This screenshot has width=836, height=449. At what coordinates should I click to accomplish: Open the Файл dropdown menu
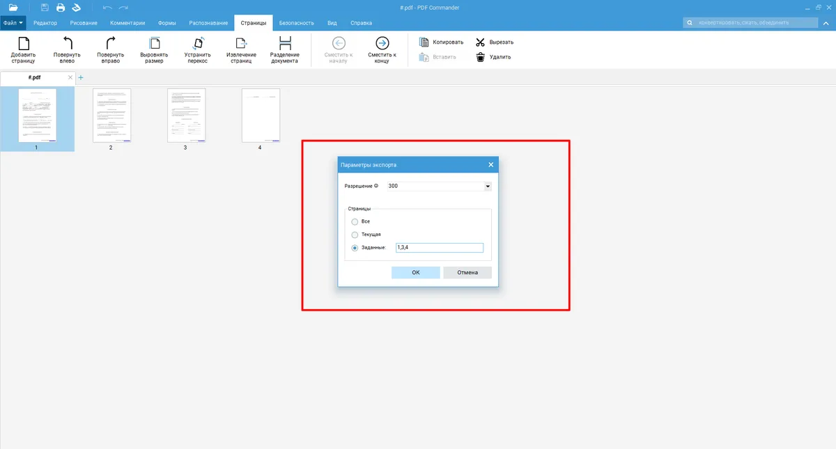click(13, 23)
